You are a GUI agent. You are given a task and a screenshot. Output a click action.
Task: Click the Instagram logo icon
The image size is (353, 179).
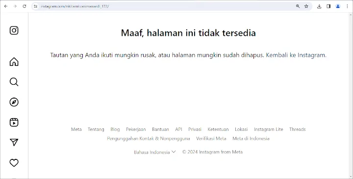point(14,30)
